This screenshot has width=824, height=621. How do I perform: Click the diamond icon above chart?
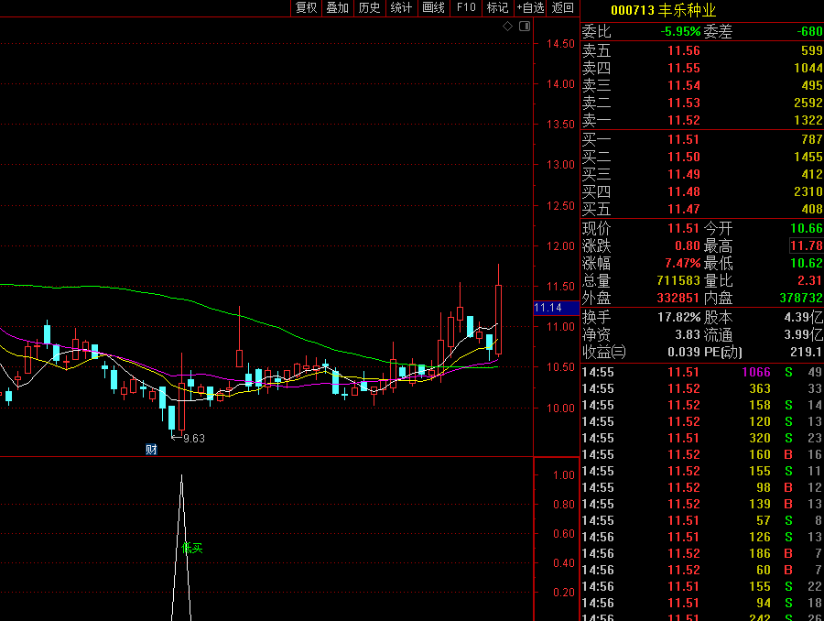[507, 27]
